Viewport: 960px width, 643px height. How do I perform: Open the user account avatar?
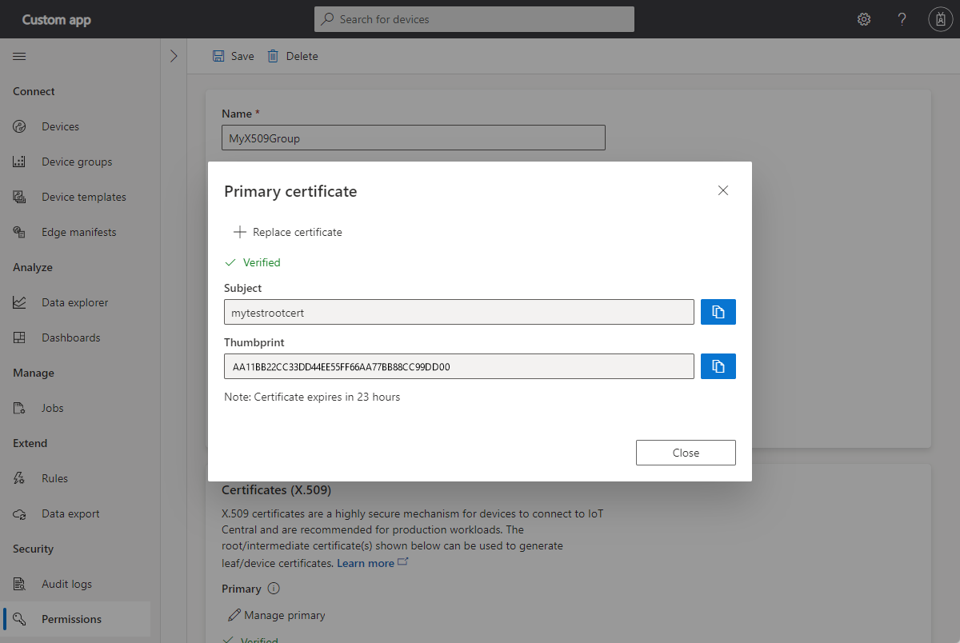coord(939,19)
